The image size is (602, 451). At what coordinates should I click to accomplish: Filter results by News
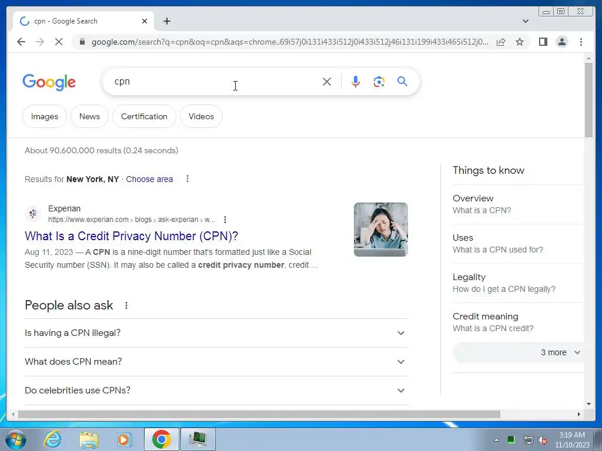click(x=89, y=116)
